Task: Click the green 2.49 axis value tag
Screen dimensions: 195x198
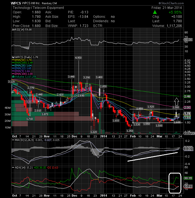Action: [x=187, y=96]
